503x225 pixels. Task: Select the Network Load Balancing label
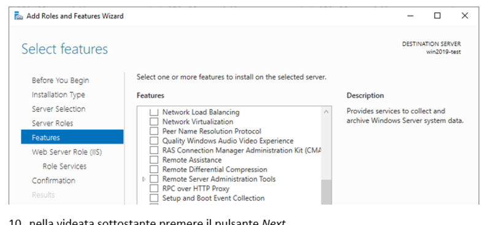(x=201, y=112)
